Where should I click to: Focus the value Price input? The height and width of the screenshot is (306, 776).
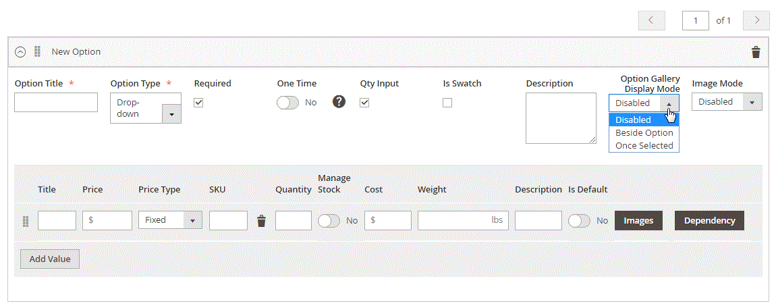(107, 220)
